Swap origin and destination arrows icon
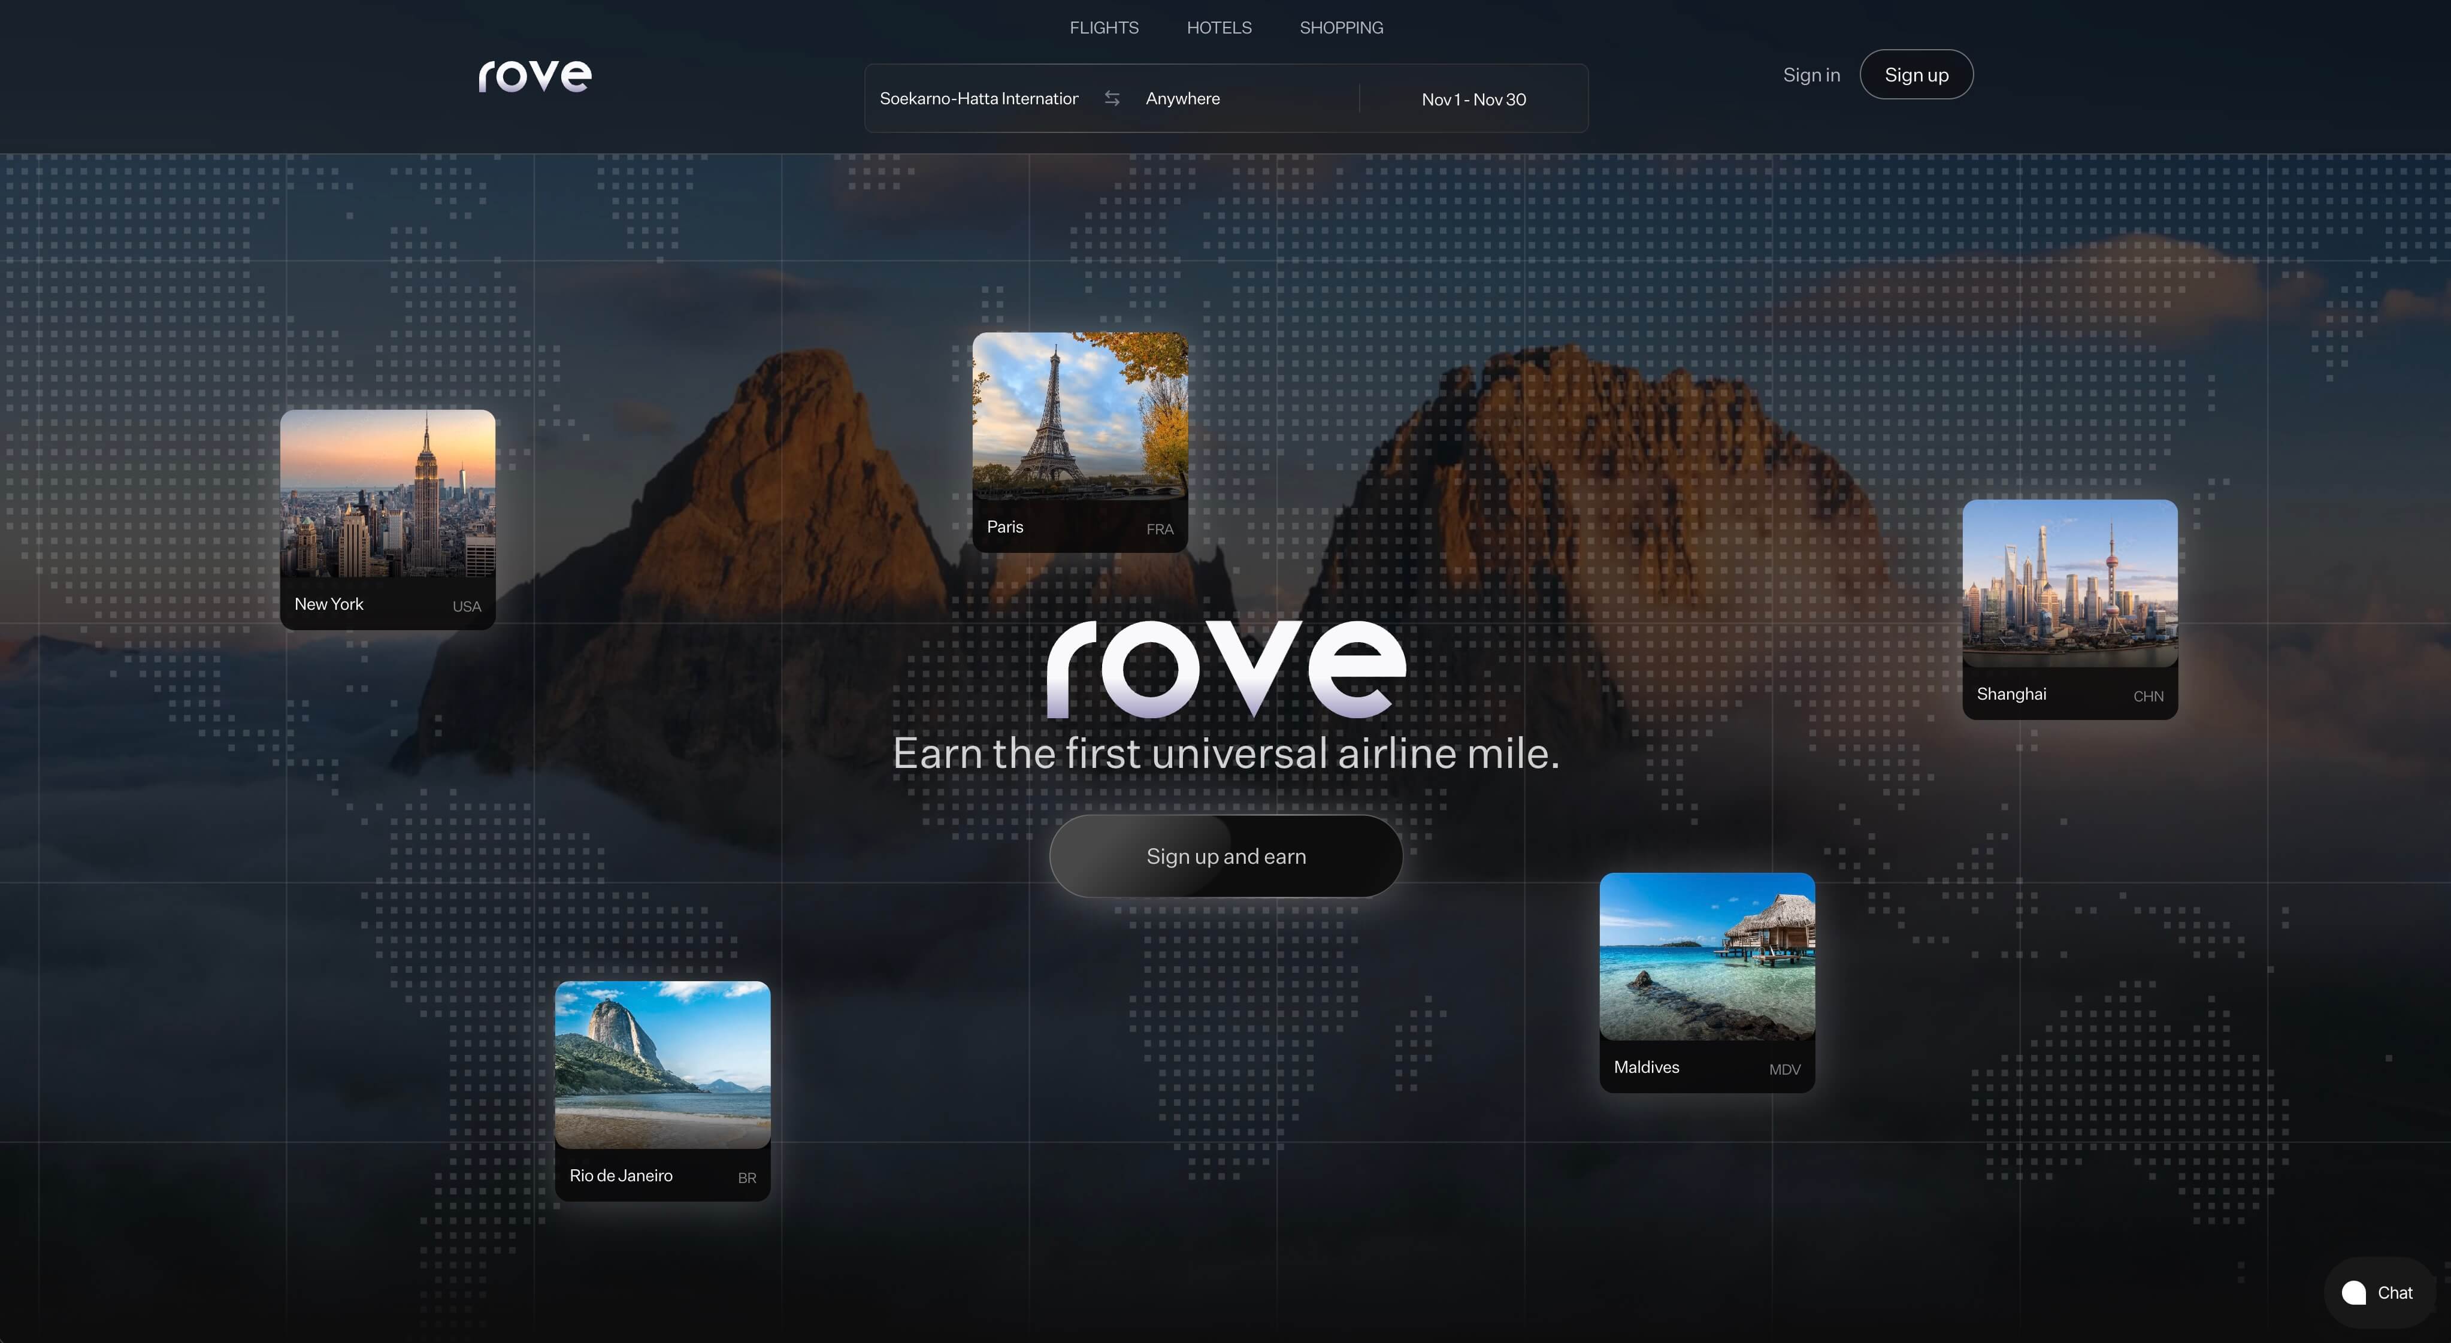Image resolution: width=2451 pixels, height=1343 pixels. tap(1111, 98)
